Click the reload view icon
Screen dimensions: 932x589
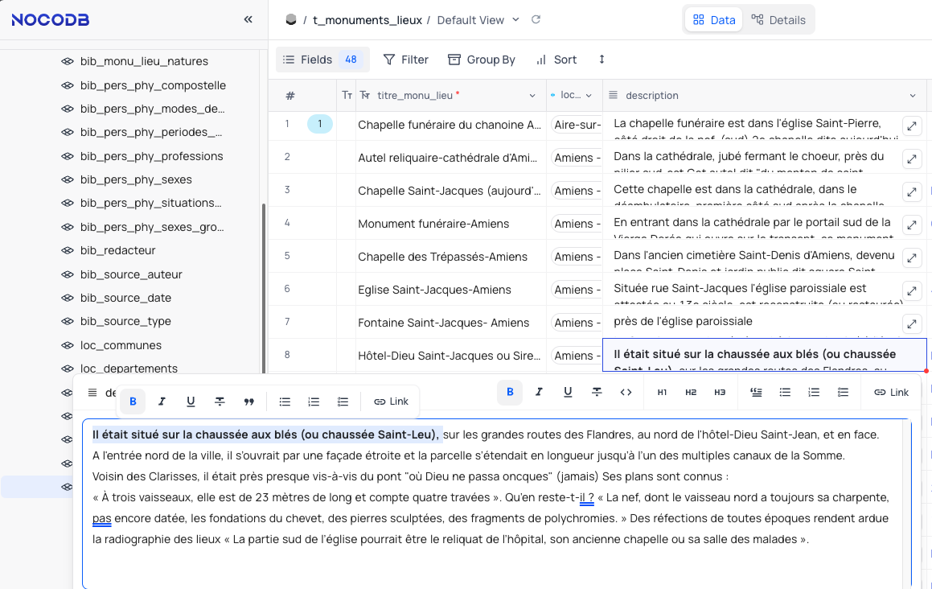coord(536,19)
